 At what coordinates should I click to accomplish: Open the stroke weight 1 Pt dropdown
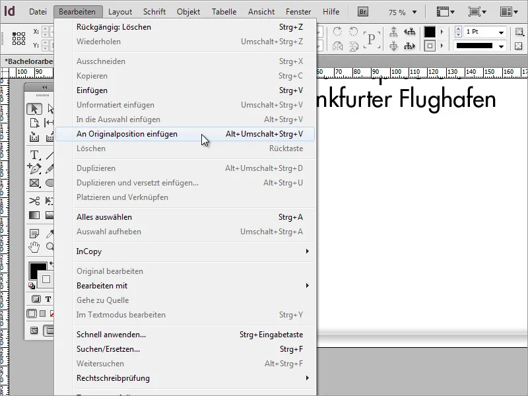coord(501,32)
